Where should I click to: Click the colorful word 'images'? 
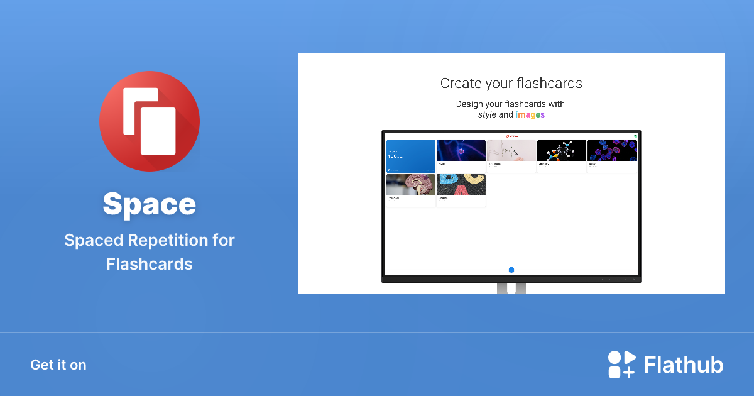[529, 114]
